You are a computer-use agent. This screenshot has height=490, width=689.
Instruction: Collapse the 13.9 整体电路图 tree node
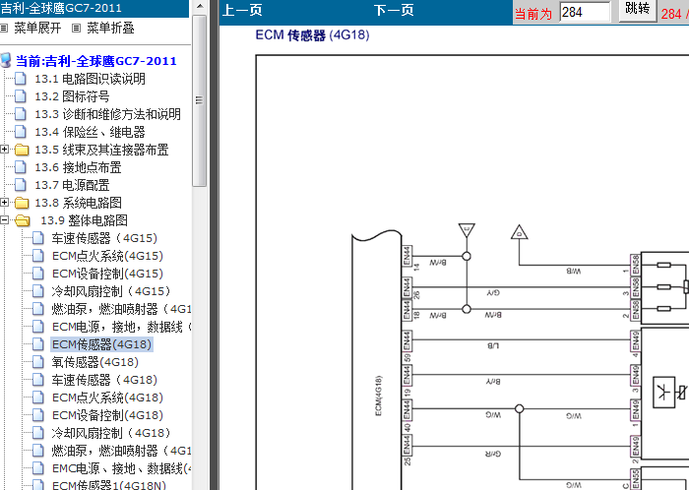4,220
